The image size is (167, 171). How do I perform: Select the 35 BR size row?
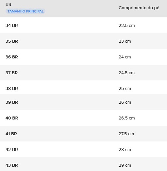pyautogui.click(x=83, y=41)
